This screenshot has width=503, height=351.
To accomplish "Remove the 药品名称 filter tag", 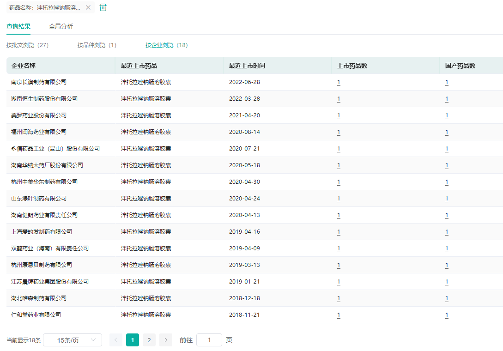I will pos(88,7).
